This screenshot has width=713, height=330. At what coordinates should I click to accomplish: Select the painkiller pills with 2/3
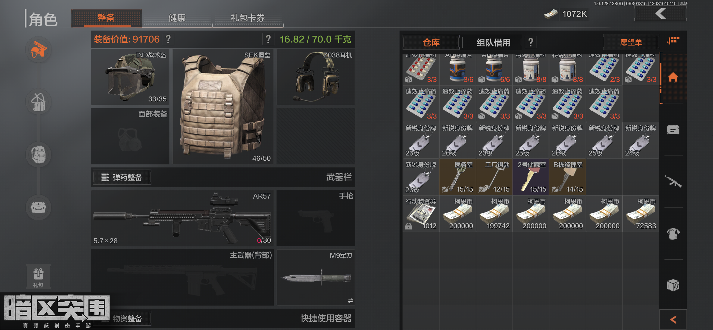(x=604, y=69)
